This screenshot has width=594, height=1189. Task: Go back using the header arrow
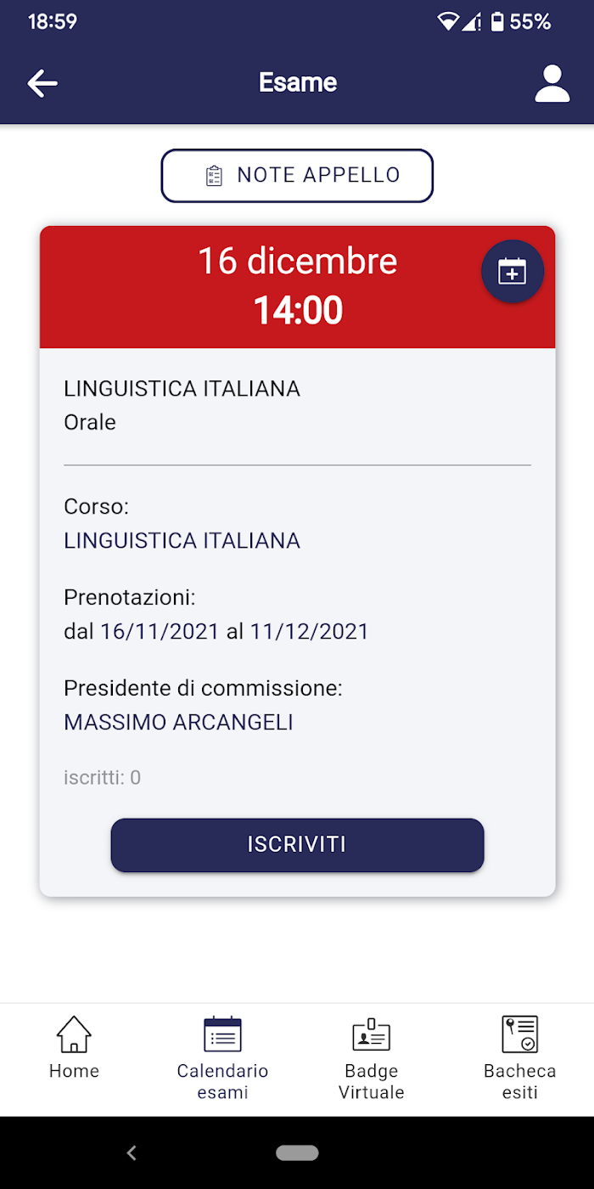[x=42, y=82]
